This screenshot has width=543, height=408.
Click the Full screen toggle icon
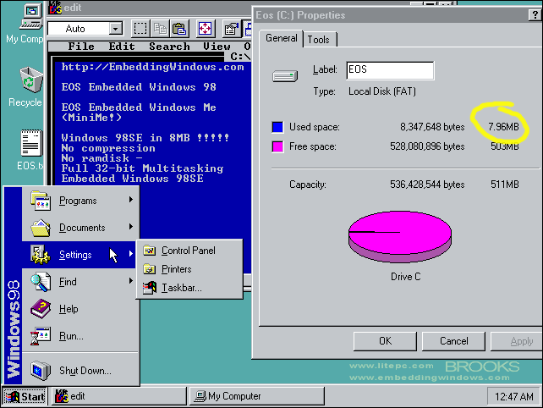[205, 29]
